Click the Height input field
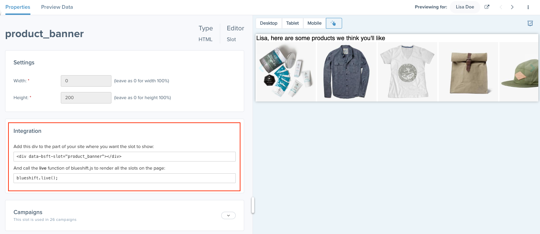 click(86, 98)
